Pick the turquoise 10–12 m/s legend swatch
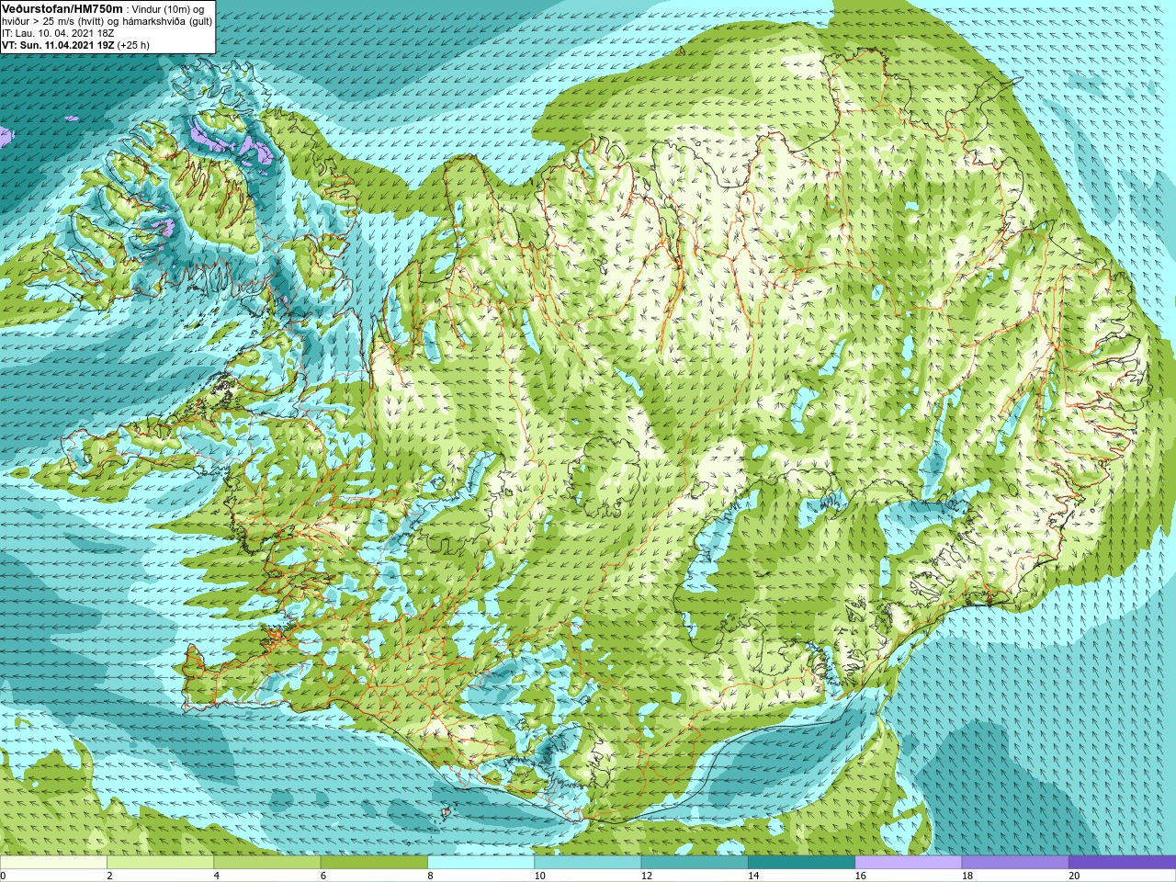The image size is (1176, 882). point(588,863)
